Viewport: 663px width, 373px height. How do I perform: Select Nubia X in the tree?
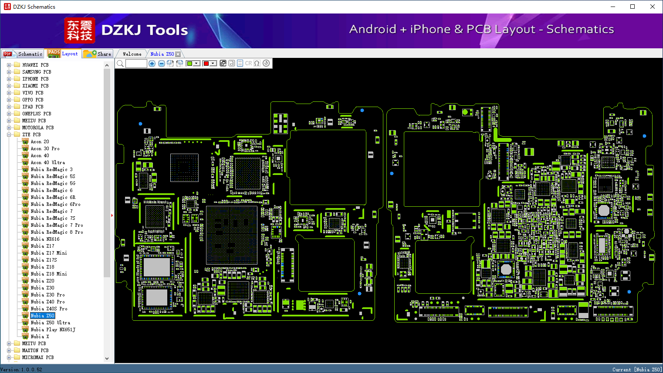(x=40, y=336)
